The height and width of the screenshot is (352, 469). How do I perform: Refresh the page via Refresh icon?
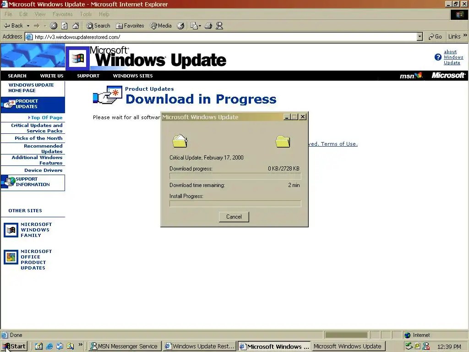click(x=64, y=26)
